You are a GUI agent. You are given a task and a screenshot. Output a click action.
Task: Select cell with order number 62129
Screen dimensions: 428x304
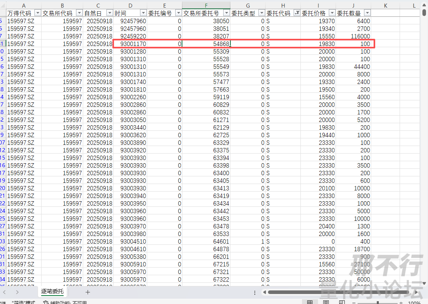click(206, 128)
